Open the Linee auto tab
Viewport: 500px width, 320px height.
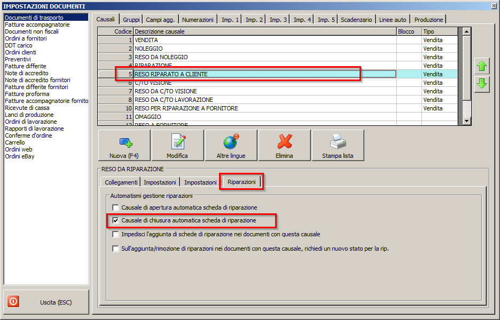coord(393,20)
